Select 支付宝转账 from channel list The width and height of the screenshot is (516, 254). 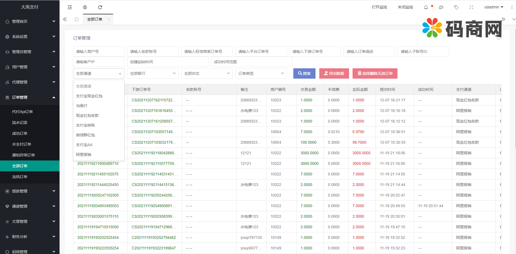86,125
